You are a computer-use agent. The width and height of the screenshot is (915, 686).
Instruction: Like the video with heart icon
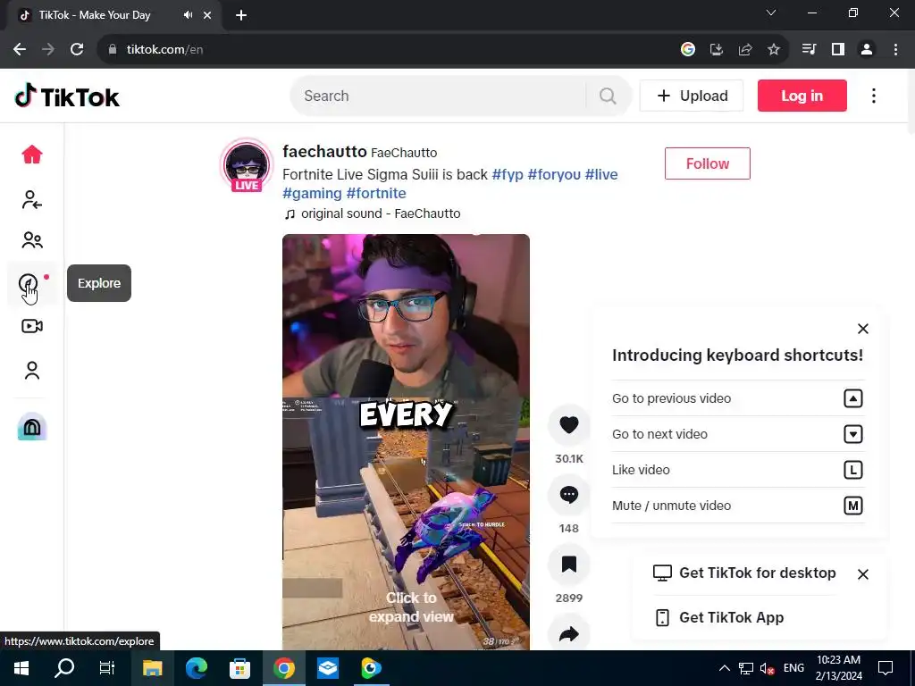pyautogui.click(x=569, y=424)
